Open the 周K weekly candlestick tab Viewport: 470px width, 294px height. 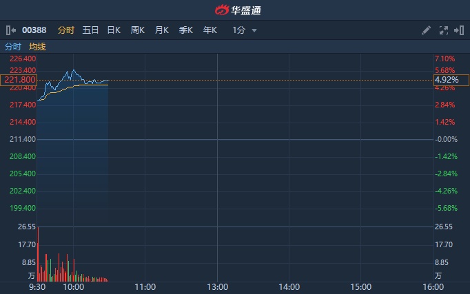[x=138, y=30]
